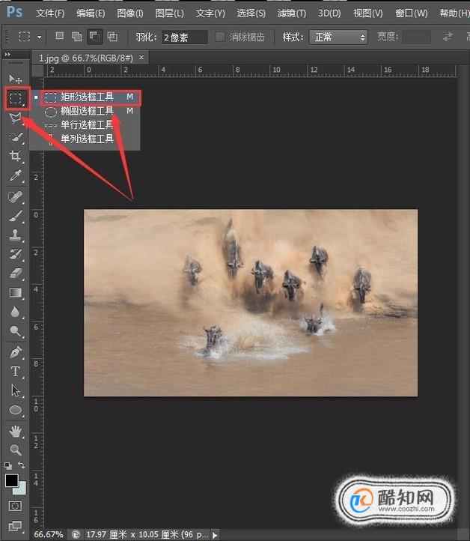Click the document size 17.97 厘米 text
Image resolution: width=470 pixels, height=541 pixels.
point(147,535)
